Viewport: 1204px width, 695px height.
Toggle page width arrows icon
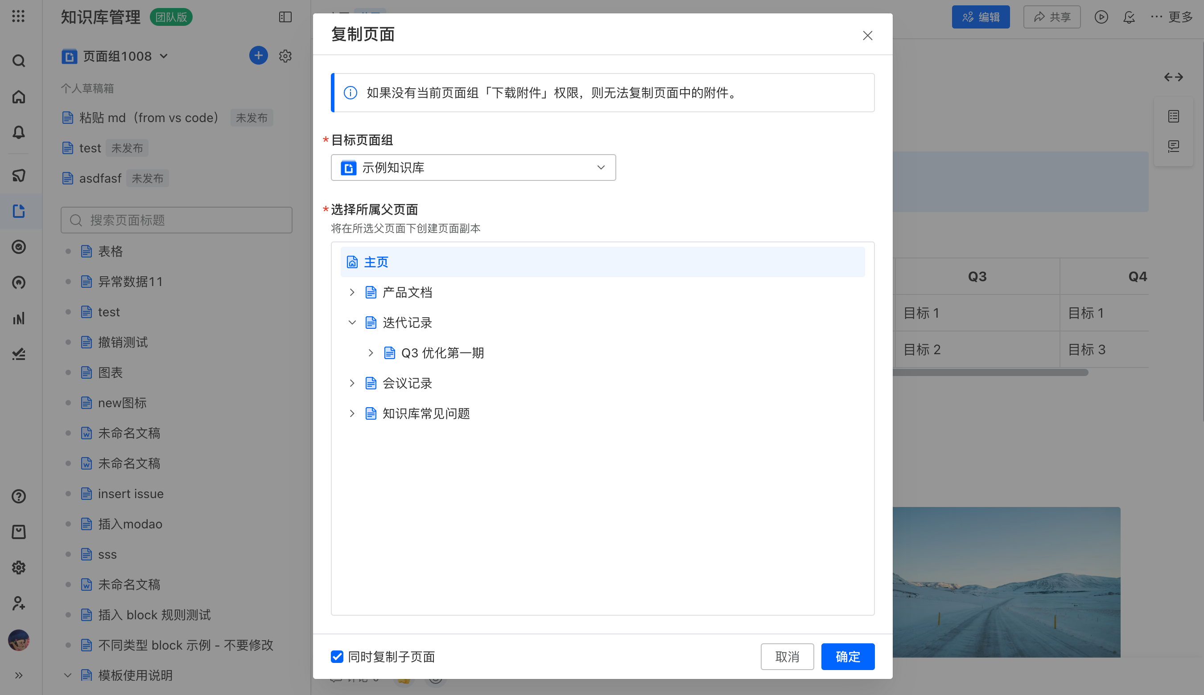[1173, 77]
